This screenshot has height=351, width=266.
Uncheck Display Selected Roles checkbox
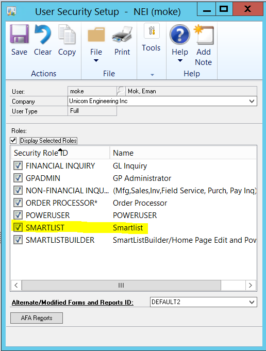coord(13,141)
